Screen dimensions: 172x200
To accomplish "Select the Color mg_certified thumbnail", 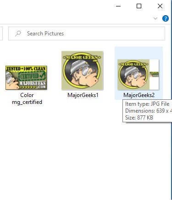I will pyautogui.click(x=26, y=78).
